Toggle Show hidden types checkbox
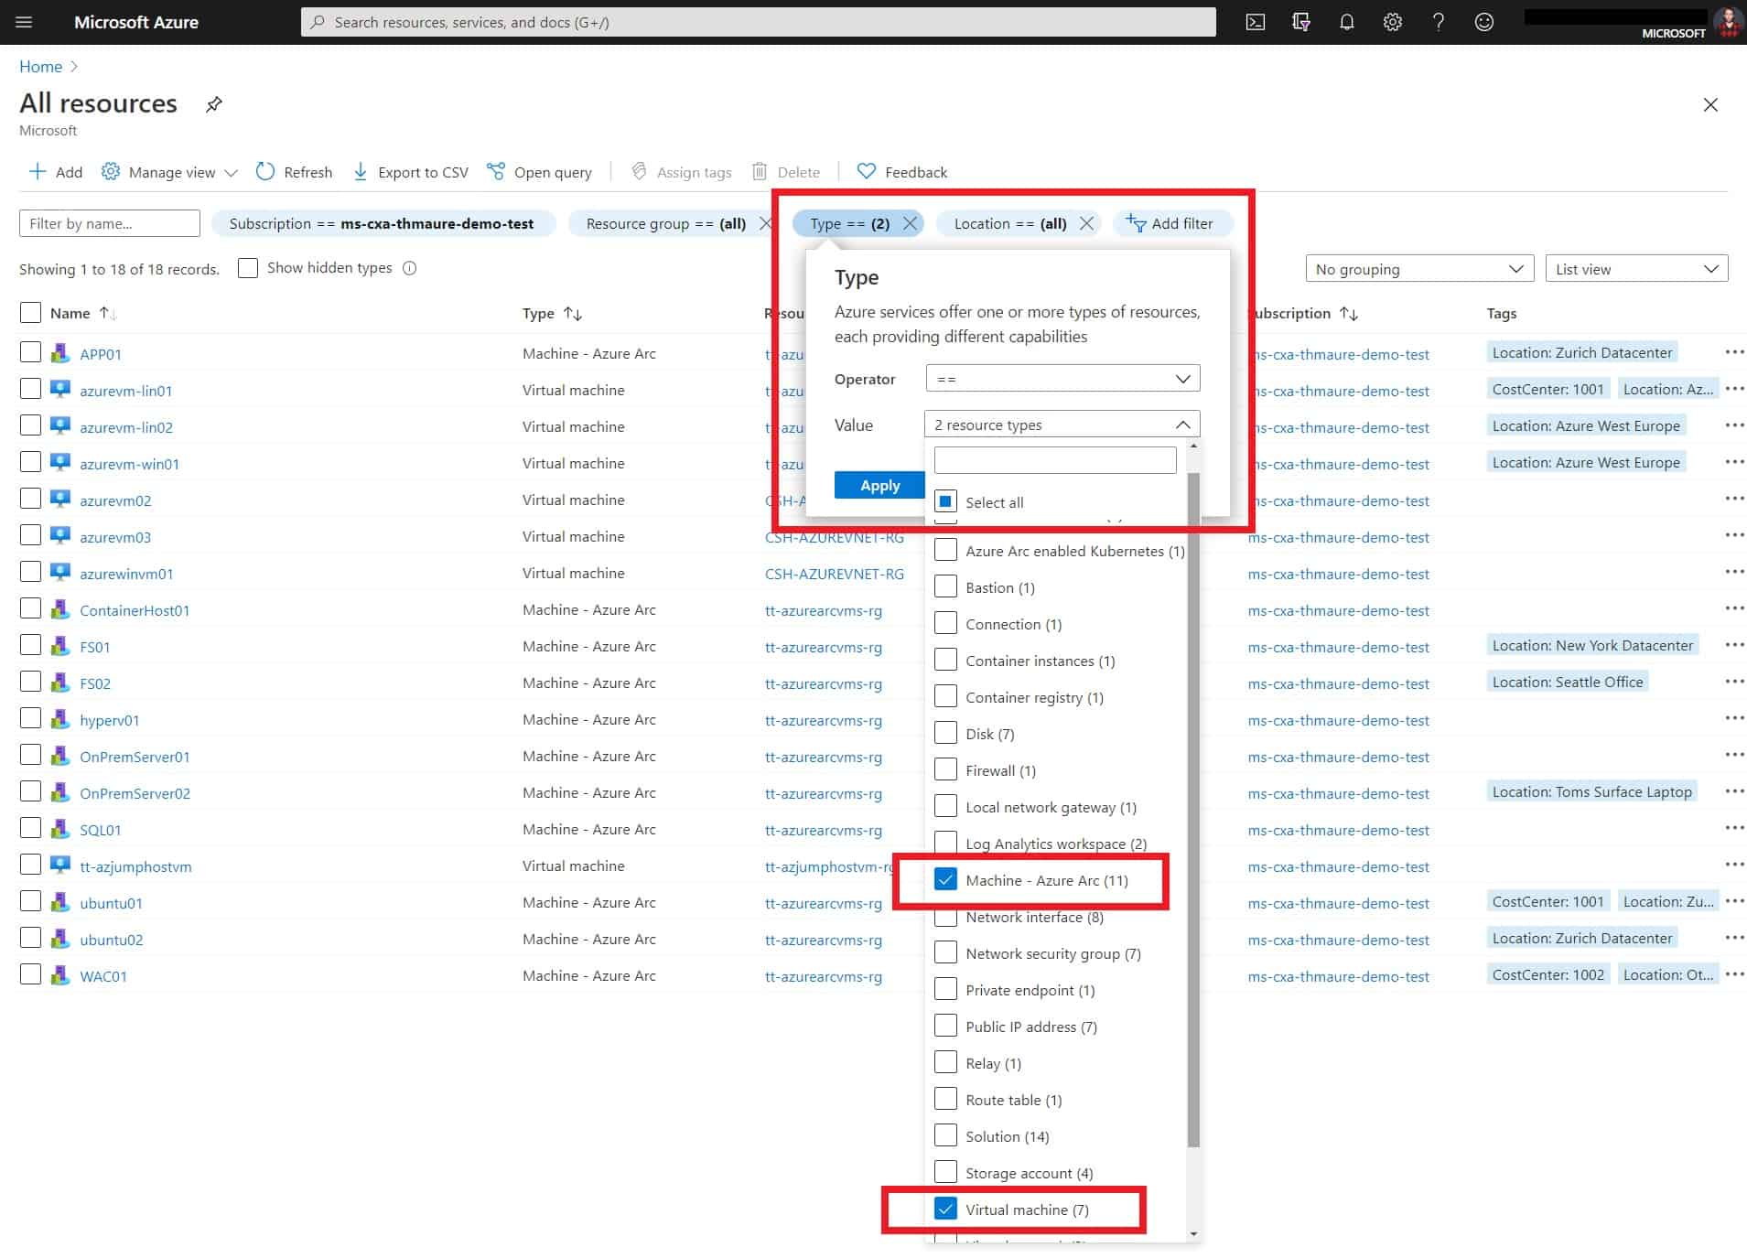1747x1258 pixels. (x=248, y=268)
